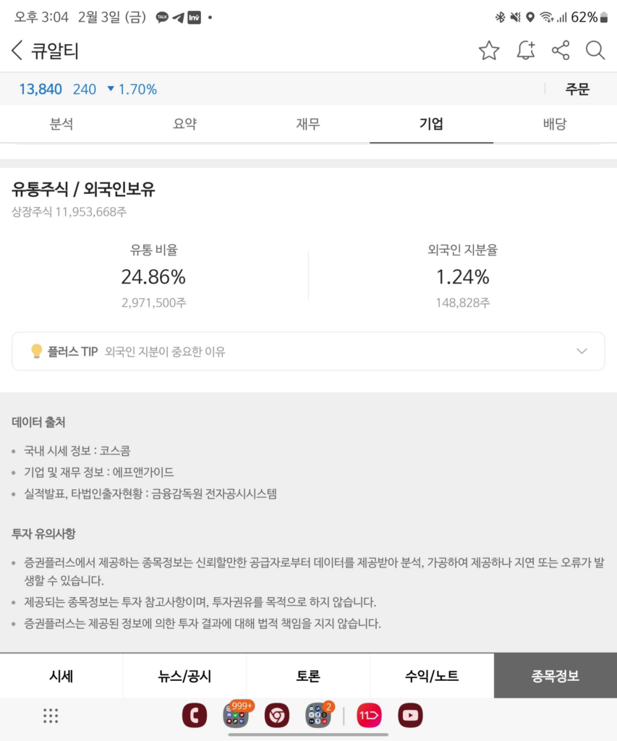The image size is (617, 741).
Task: Open 토론 discussion section
Action: (308, 676)
